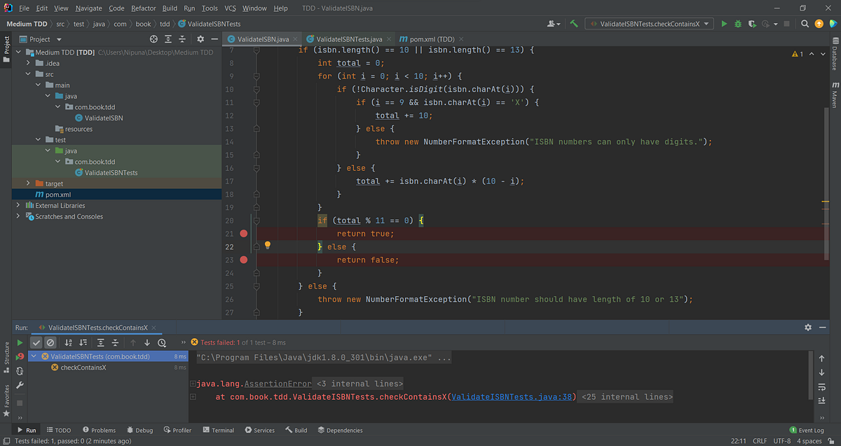Open Search Everywhere magnifier icon
Screen dimensions: 841x446
pos(805,23)
